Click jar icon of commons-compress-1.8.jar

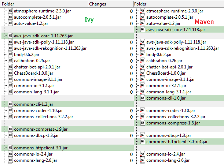coord(143,123)
